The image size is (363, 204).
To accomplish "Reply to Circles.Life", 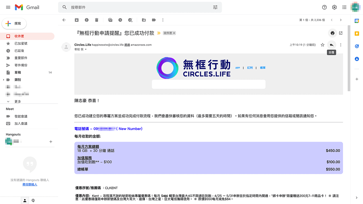I will (x=332, y=45).
